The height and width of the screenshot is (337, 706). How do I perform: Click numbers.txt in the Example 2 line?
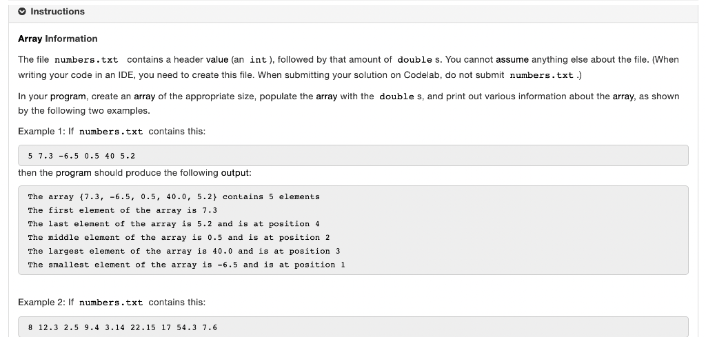click(111, 303)
